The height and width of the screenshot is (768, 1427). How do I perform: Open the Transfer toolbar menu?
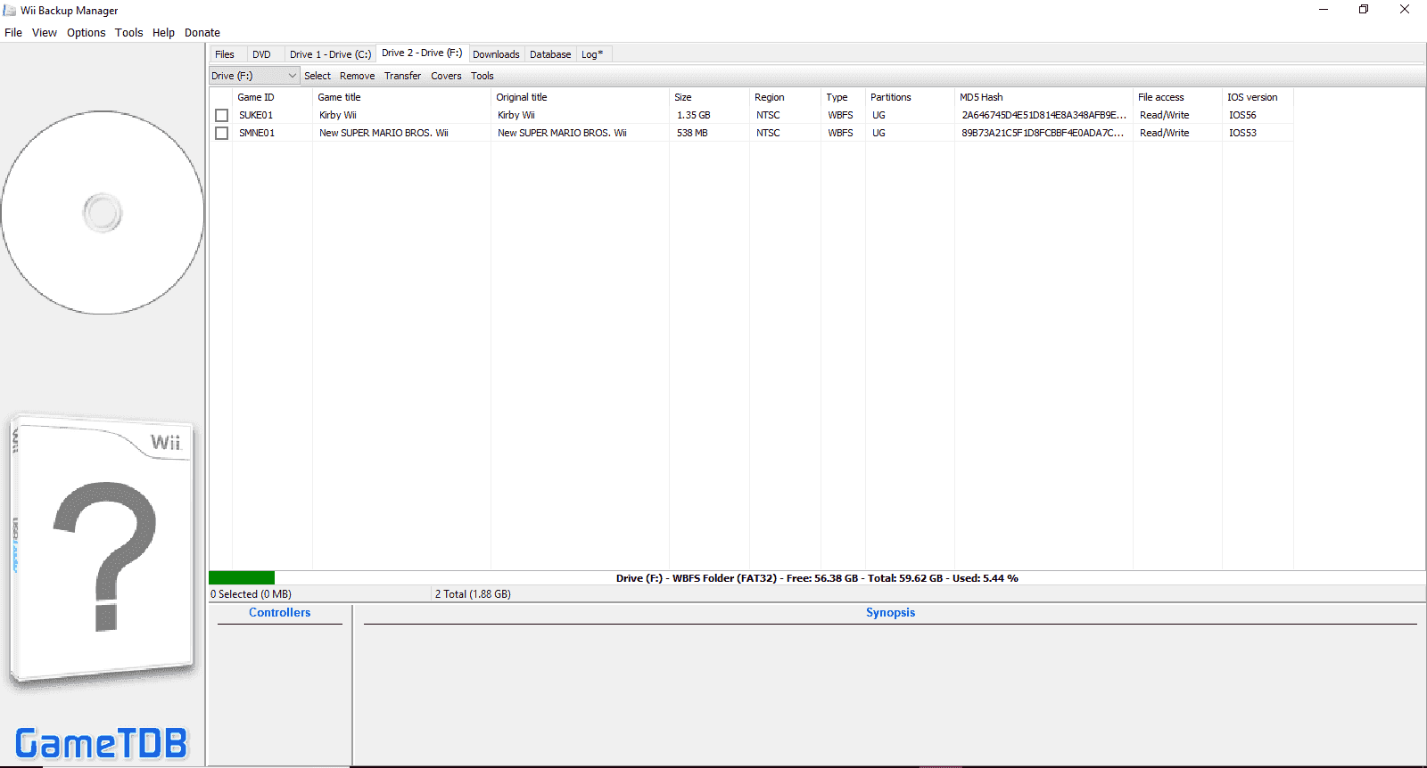[403, 76]
